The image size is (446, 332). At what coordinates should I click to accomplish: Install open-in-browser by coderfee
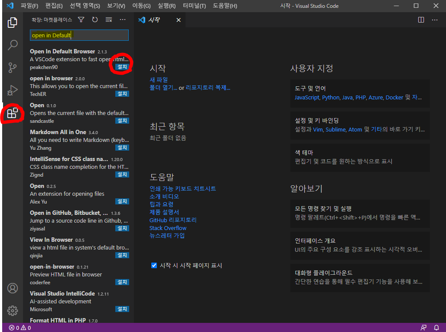point(122,282)
